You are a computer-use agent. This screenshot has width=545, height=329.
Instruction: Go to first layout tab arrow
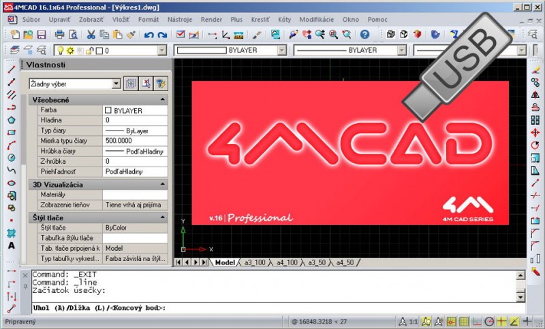coord(179,262)
